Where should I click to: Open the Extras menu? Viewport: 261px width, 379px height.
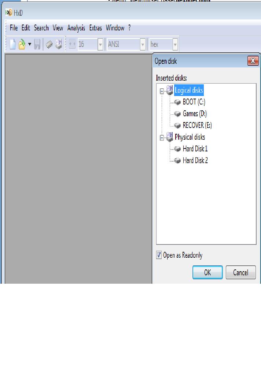95,28
